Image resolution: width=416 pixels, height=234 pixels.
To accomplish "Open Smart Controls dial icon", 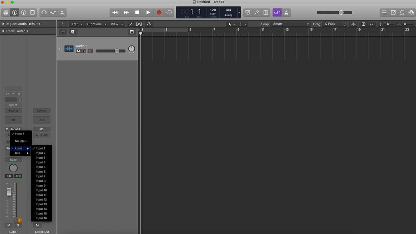I will coord(44,12).
